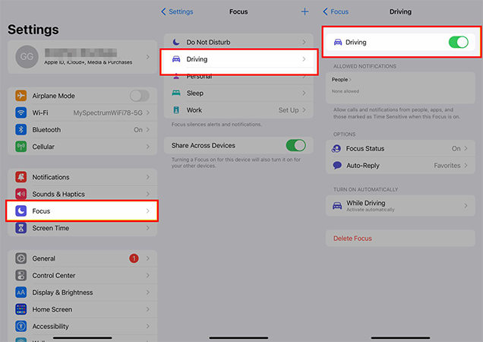
Task: Add a new Focus with plus icon
Action: pyautogui.click(x=305, y=12)
